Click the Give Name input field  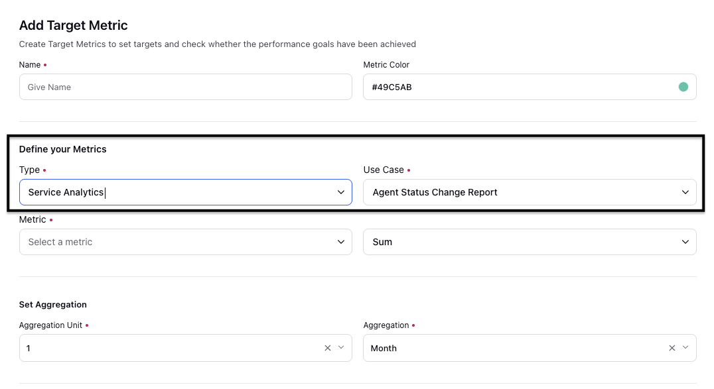click(x=185, y=87)
